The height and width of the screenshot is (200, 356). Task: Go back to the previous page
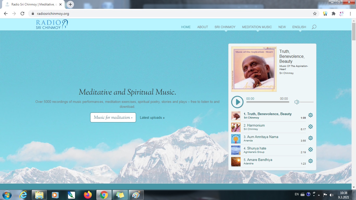pyautogui.click(x=6, y=14)
